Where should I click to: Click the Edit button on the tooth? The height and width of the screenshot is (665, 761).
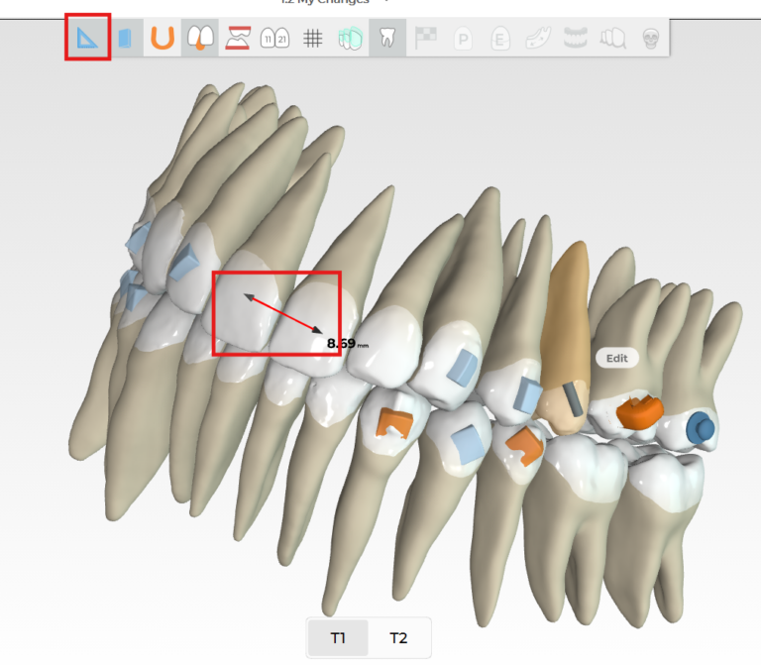click(x=616, y=358)
